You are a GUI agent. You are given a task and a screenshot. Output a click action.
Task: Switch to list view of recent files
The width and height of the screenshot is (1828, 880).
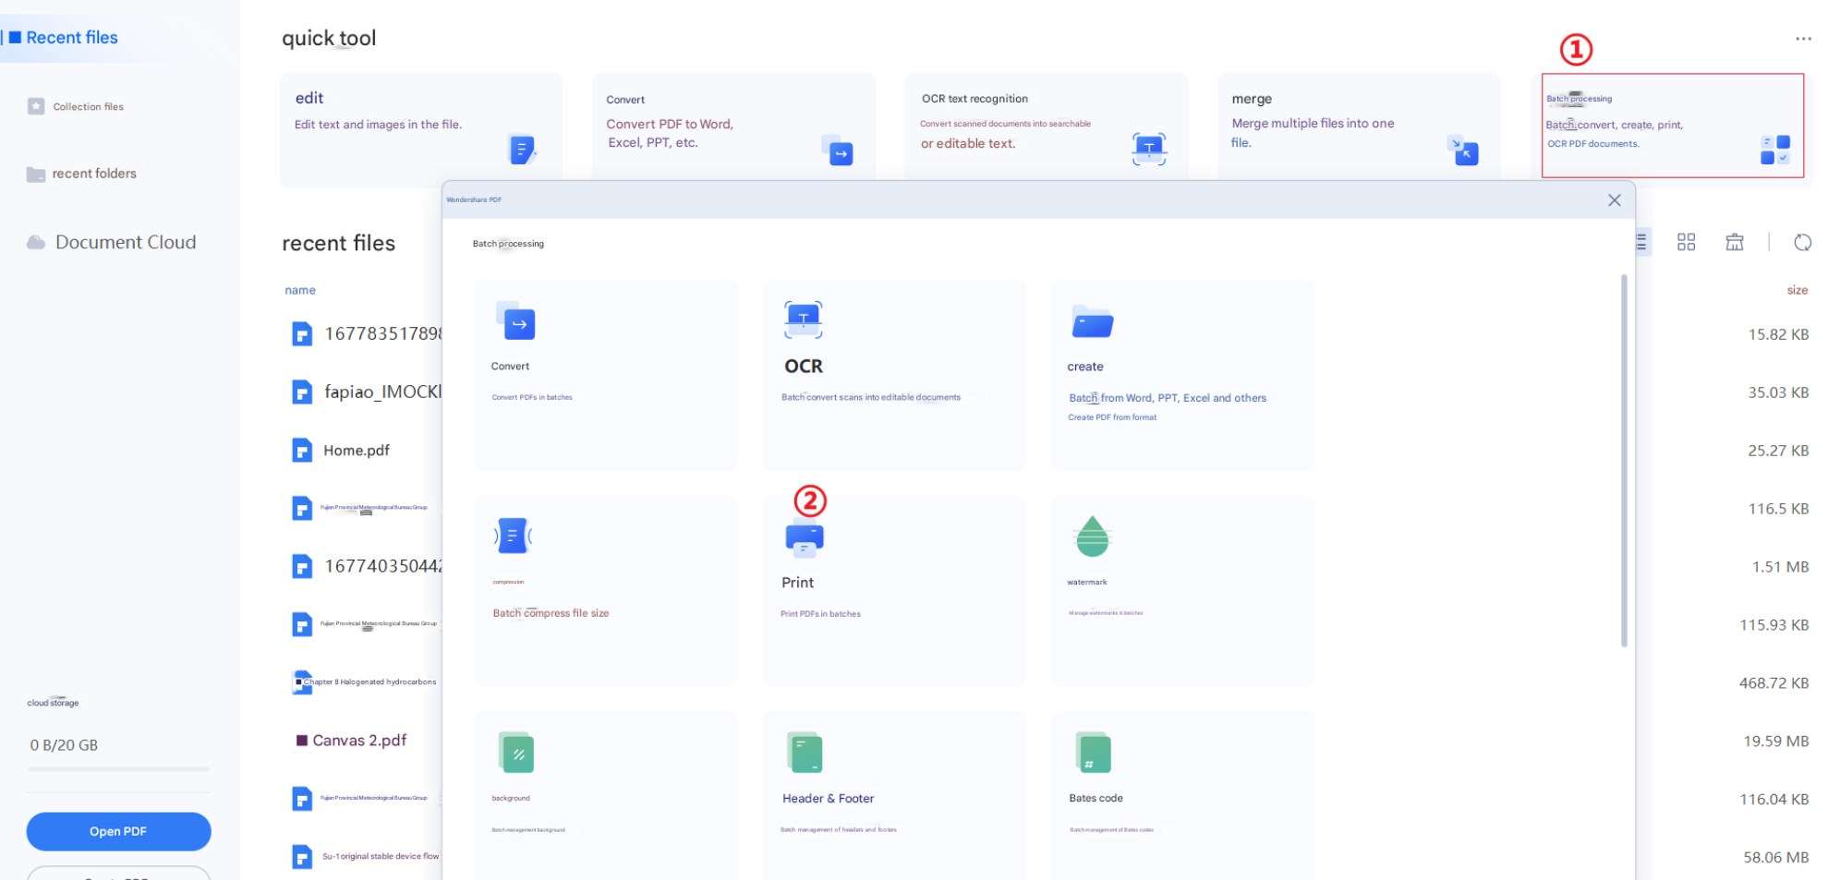(x=1641, y=242)
